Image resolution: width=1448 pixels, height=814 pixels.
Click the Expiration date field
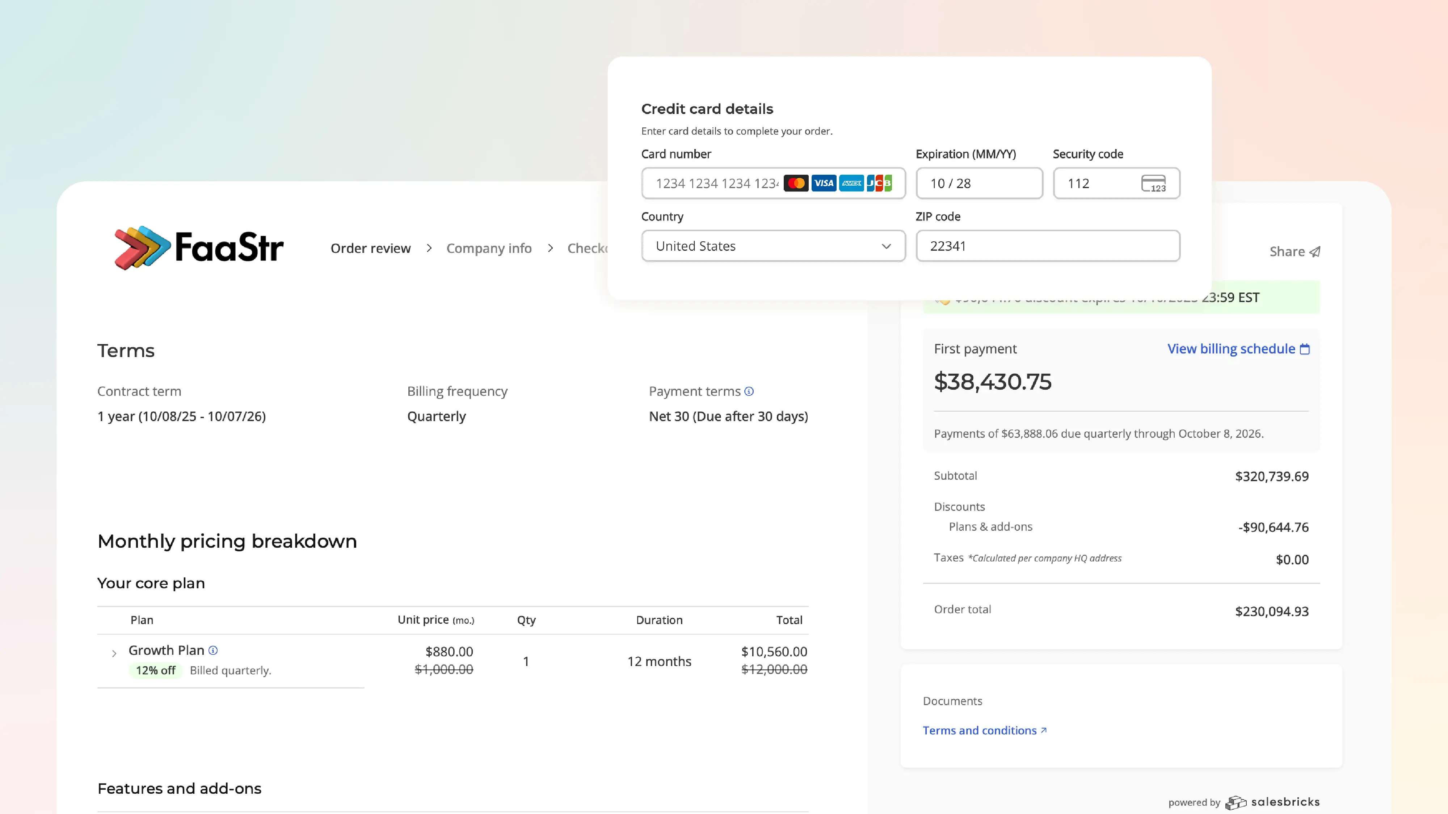pyautogui.click(x=978, y=184)
